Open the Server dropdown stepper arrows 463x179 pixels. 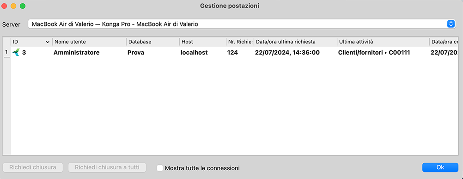[x=451, y=24]
